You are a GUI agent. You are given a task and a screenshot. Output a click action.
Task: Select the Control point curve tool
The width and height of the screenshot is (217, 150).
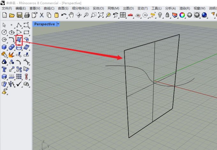click(x=26, y=25)
